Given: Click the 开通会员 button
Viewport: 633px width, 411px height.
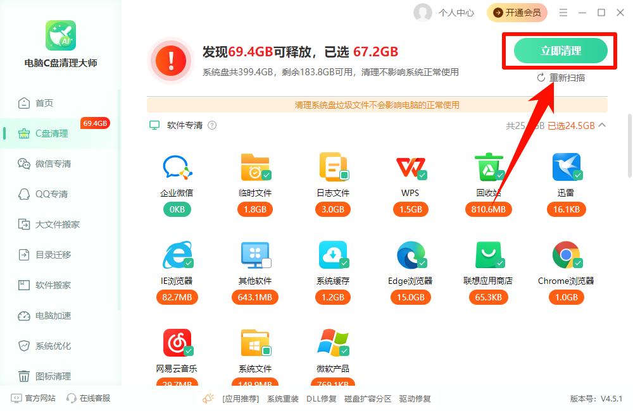Looking at the screenshot, I should point(517,13).
